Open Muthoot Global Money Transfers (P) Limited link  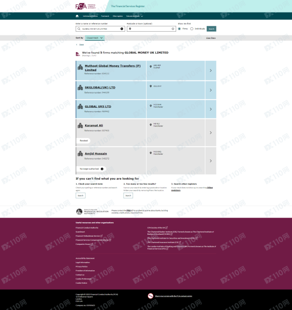click(x=112, y=68)
